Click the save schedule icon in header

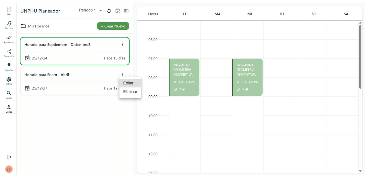point(118,11)
